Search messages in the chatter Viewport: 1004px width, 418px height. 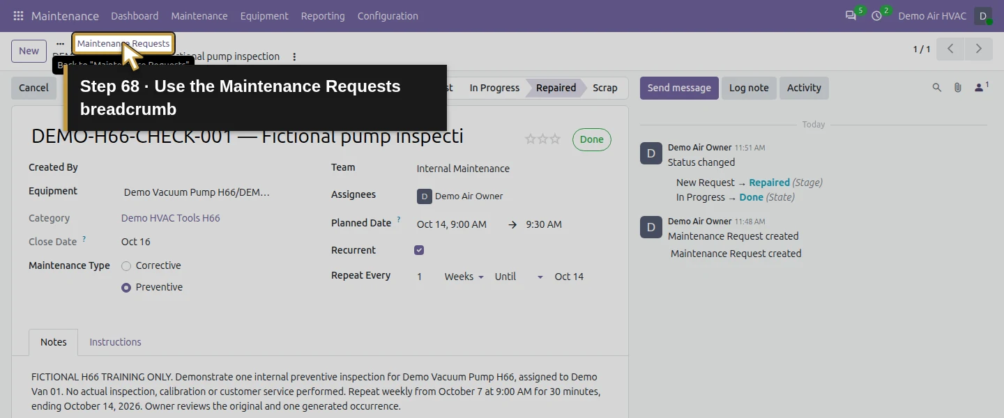(x=937, y=88)
